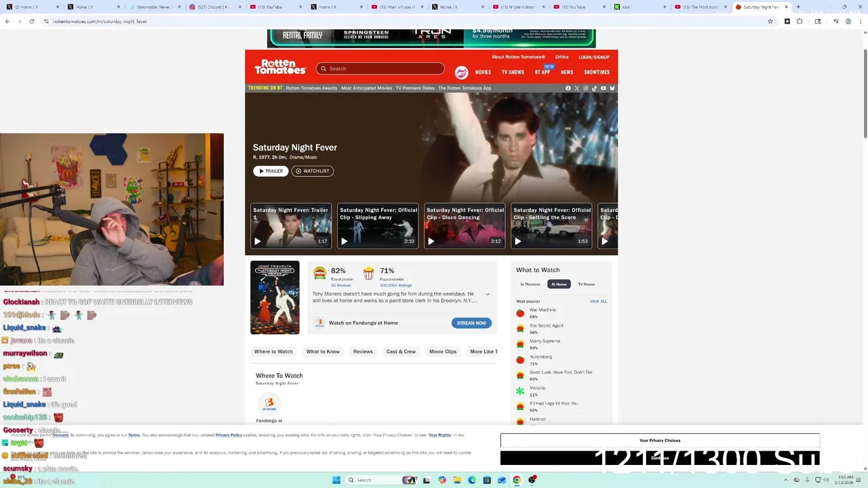The image size is (868, 488).
Task: Select the At Home toggle
Action: (559, 284)
